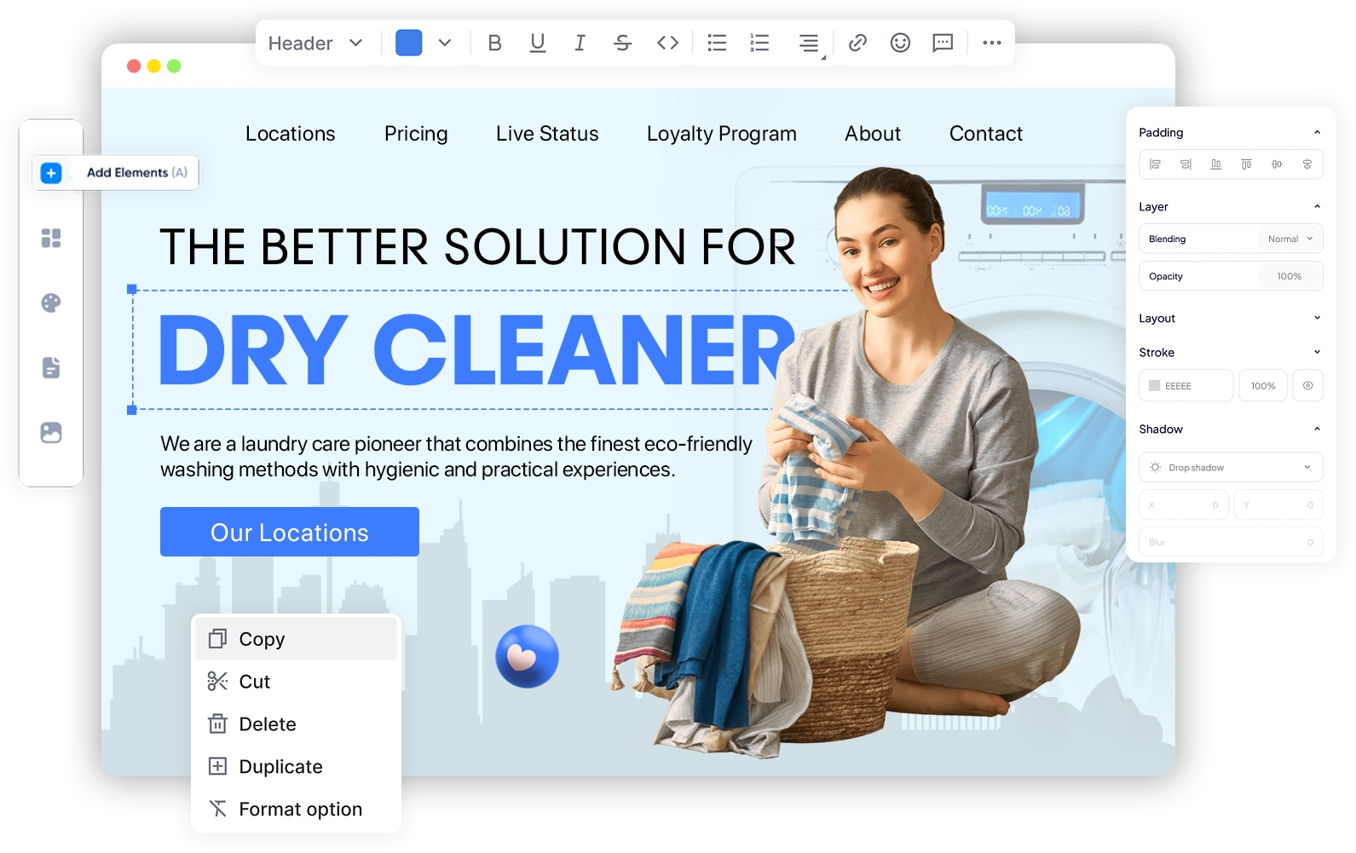Toggle the code formatting icon
The image size is (1356, 853).
pos(667,43)
